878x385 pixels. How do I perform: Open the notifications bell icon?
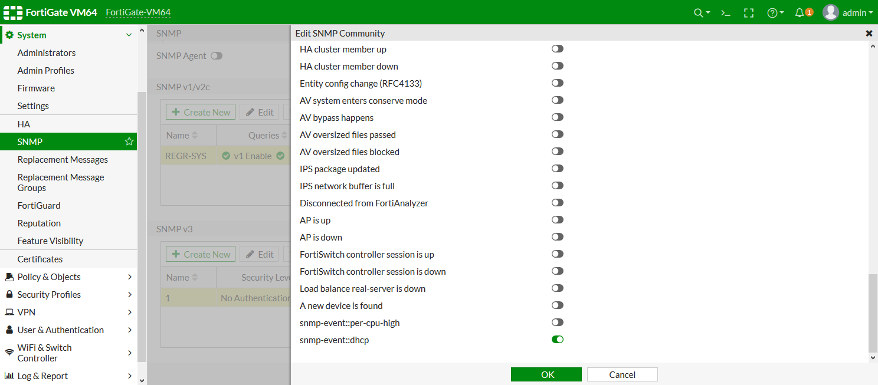800,12
